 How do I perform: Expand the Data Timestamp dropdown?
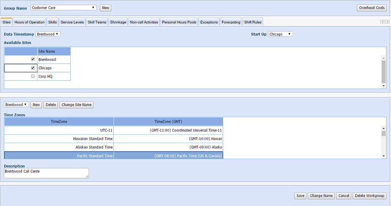[48, 34]
